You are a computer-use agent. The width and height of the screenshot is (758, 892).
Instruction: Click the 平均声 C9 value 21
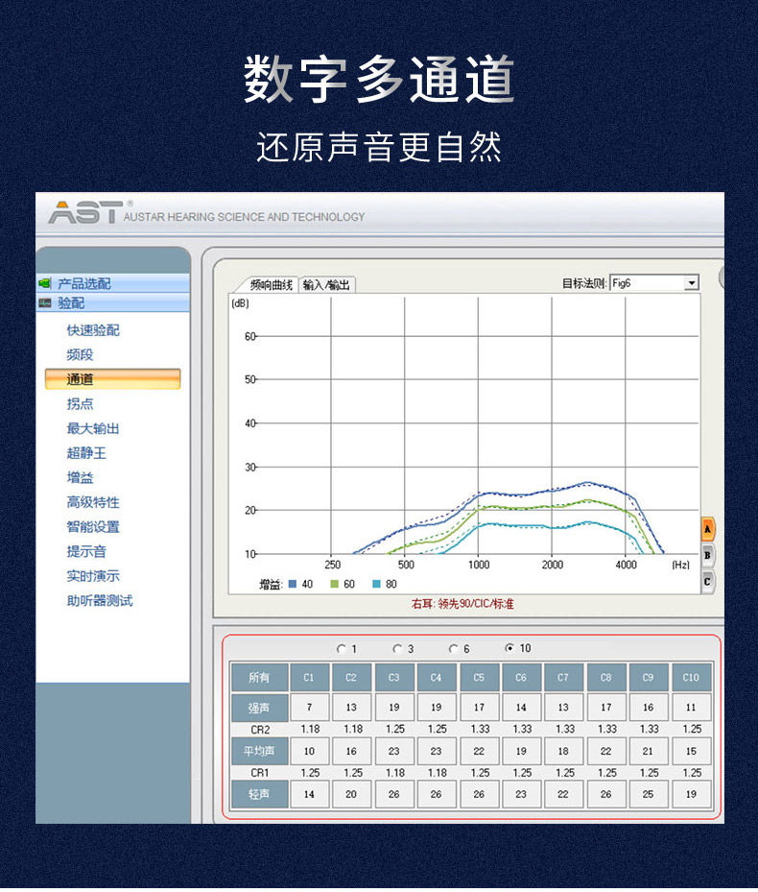point(649,751)
